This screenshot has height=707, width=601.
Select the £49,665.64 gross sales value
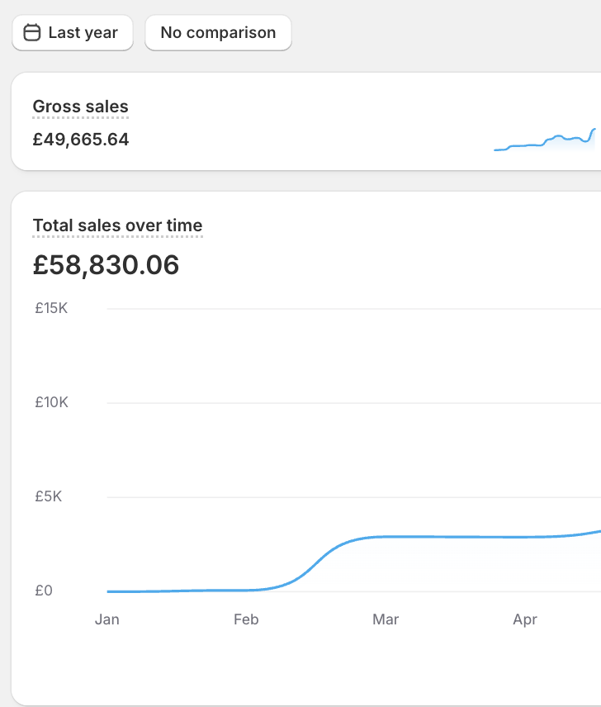(81, 140)
